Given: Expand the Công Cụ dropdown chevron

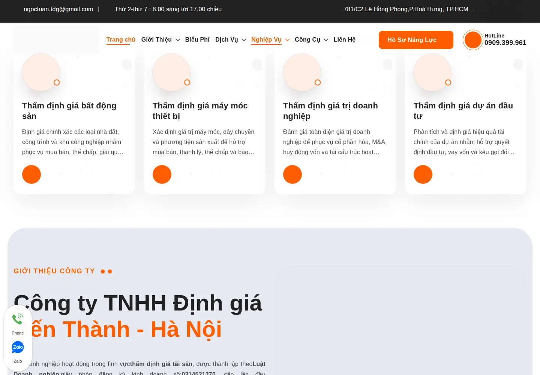Looking at the screenshot, I should pyautogui.click(x=326, y=40).
